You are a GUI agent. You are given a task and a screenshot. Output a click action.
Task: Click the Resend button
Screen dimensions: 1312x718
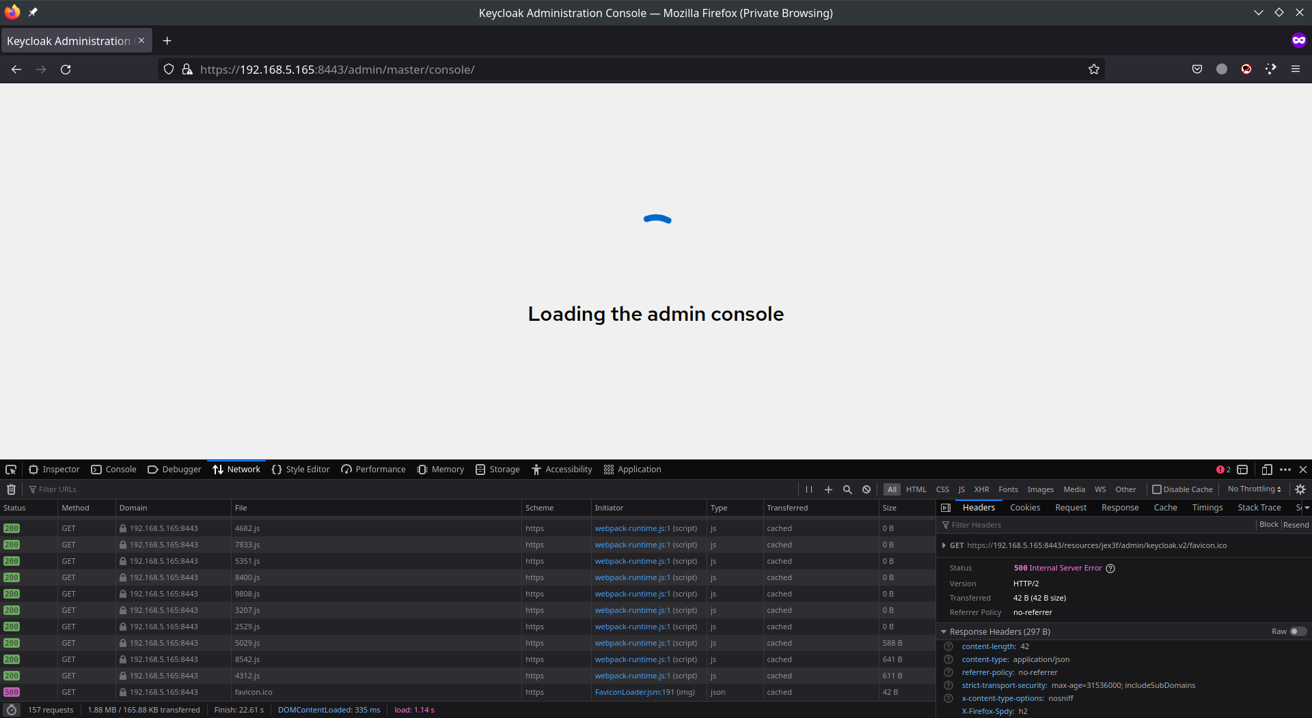click(1296, 525)
